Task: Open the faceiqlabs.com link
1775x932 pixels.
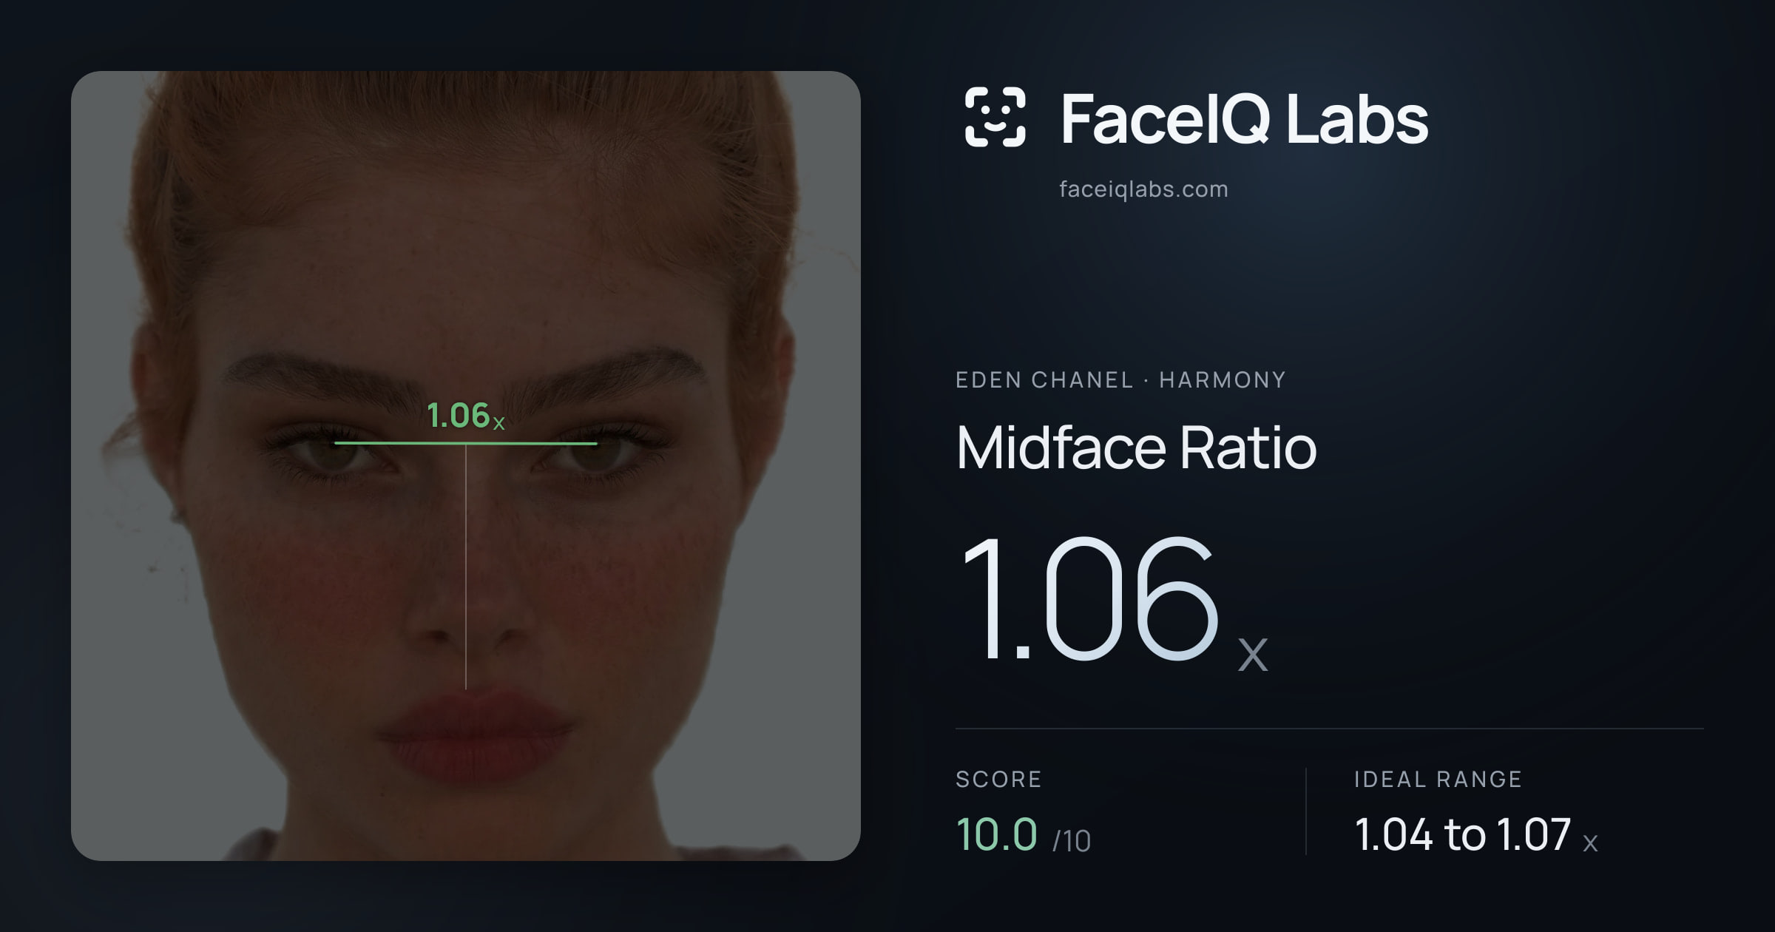Action: tap(1143, 189)
